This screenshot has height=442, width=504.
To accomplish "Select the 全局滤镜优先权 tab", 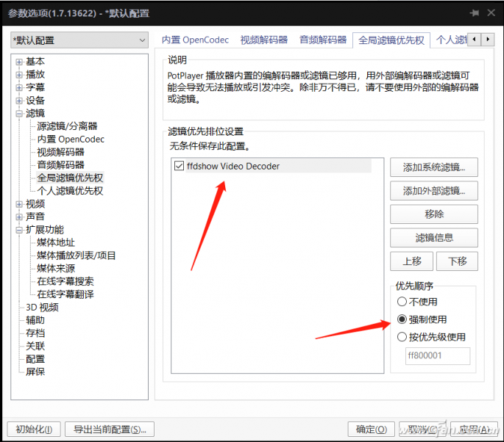I will click(391, 40).
